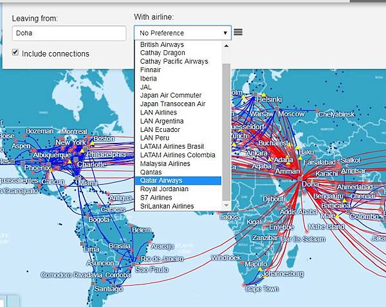The height and width of the screenshot is (307, 386).
Task: Click the Johannesburg label on map
Action: (x=282, y=274)
